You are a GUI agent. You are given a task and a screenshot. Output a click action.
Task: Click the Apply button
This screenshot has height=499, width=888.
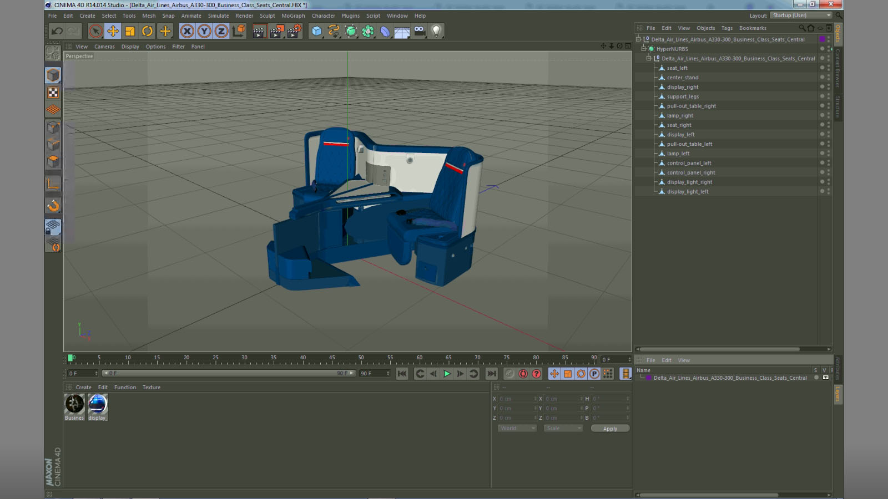(610, 429)
